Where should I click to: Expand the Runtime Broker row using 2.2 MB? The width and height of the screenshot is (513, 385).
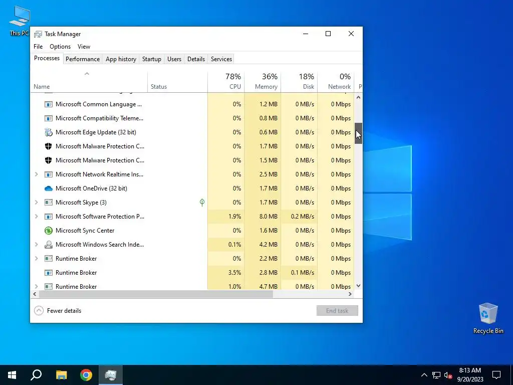pyautogui.click(x=36, y=259)
